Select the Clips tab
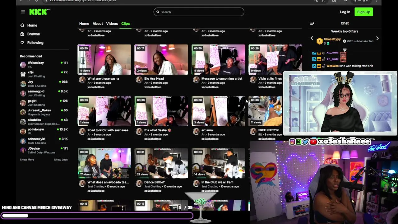 [x=126, y=24]
